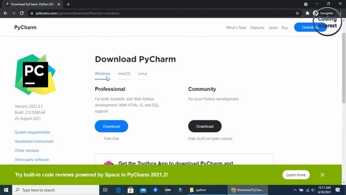The height and width of the screenshot is (195, 346).
Task: Open the Learn menu item
Action: point(273,28)
